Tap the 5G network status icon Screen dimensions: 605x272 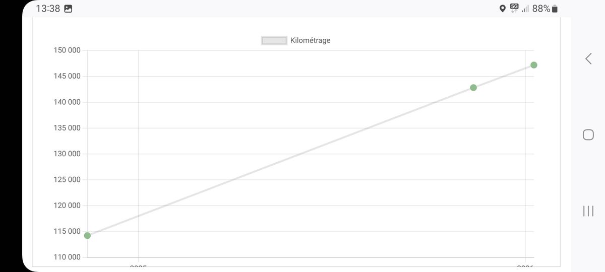(514, 8)
